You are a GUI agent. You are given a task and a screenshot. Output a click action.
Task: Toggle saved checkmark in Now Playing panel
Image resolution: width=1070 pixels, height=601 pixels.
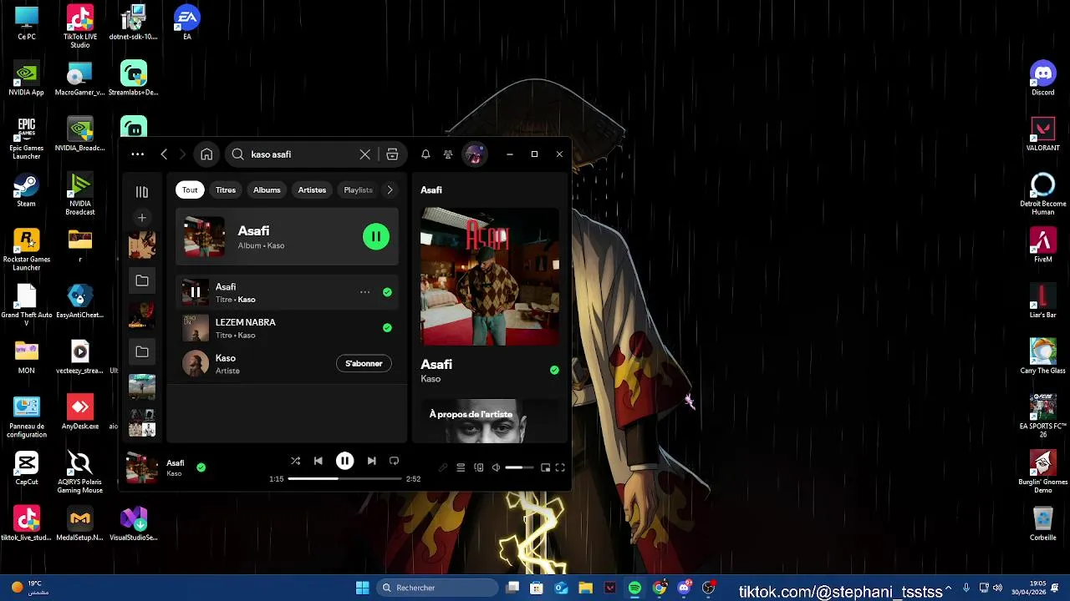554,370
